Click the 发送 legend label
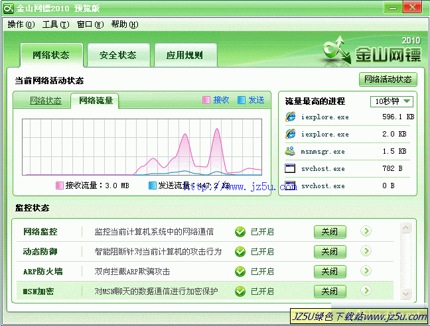The width and height of the screenshot is (430, 326). pyautogui.click(x=256, y=100)
